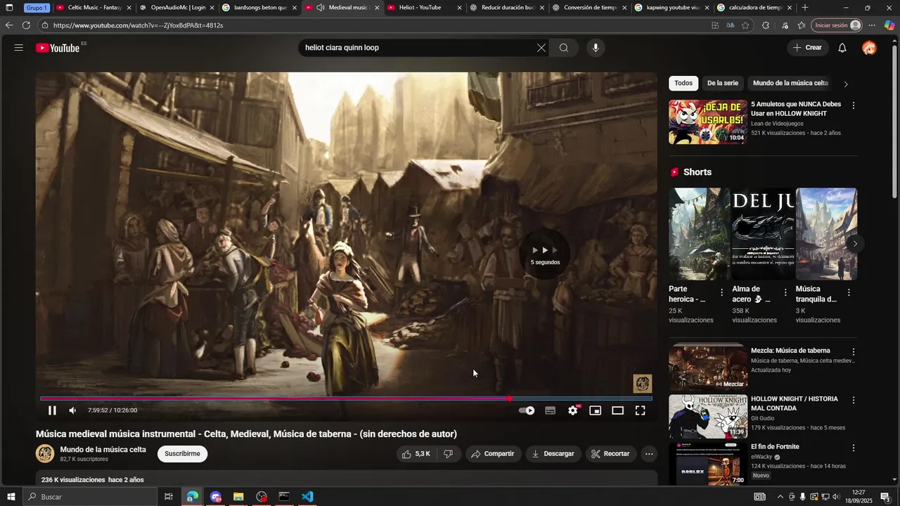The width and height of the screenshot is (900, 506).
Task: Enter fullscreen mode
Action: click(641, 410)
